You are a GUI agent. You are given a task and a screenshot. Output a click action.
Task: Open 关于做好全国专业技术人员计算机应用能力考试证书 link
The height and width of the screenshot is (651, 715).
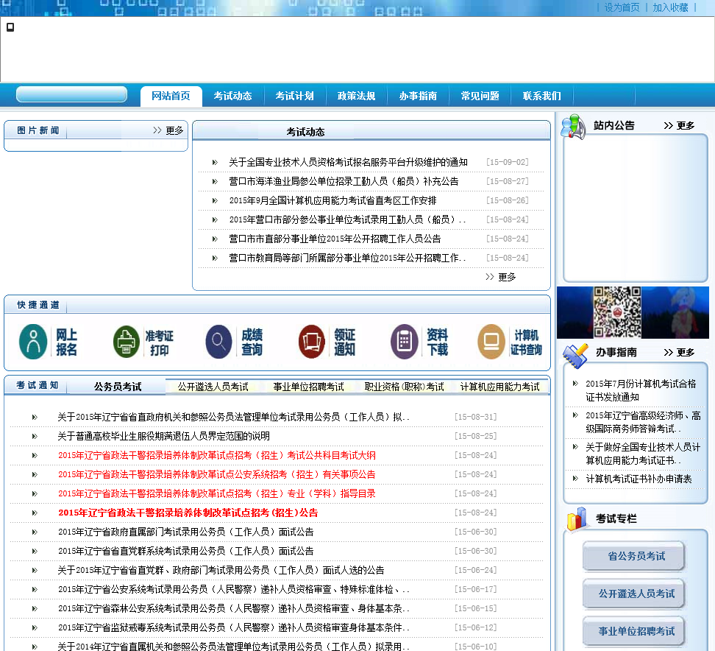(643, 454)
